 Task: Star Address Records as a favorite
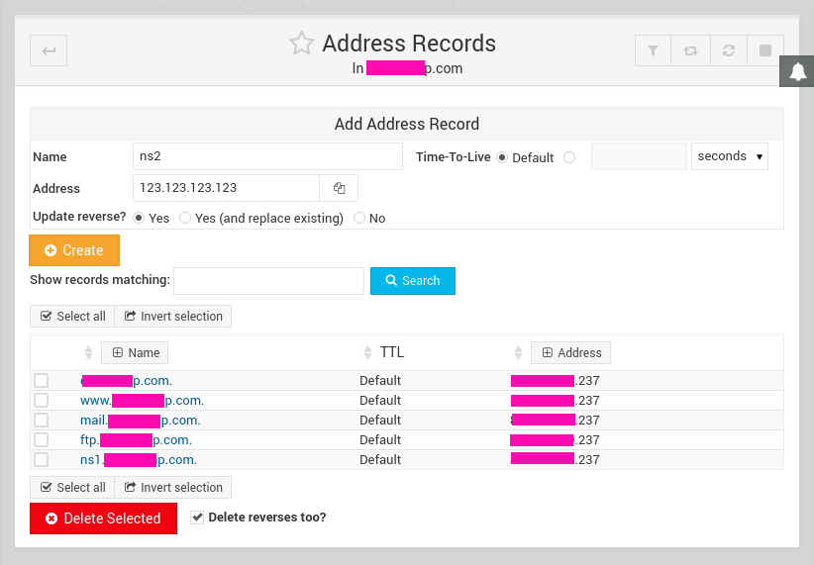(301, 44)
